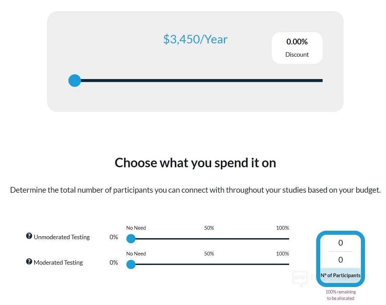
Task: Click the "100%" label above the Moderated Testing slider
Action: tap(282, 254)
